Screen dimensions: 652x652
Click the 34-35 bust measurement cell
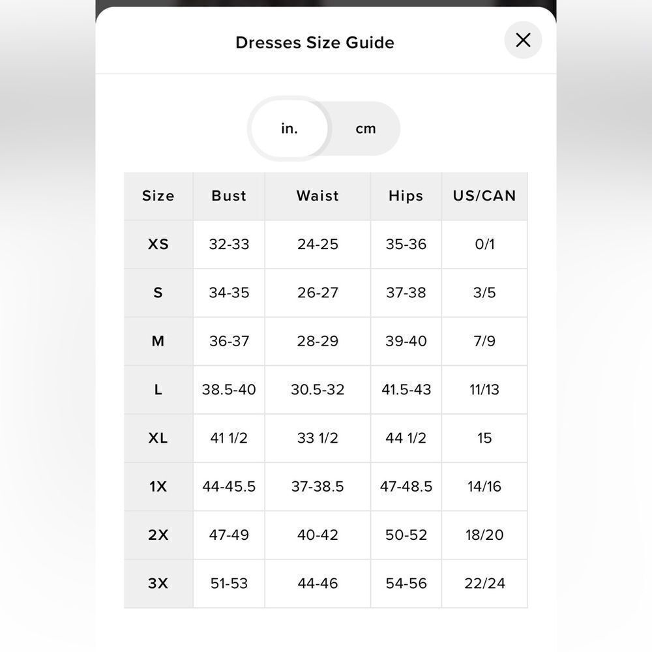tap(229, 293)
